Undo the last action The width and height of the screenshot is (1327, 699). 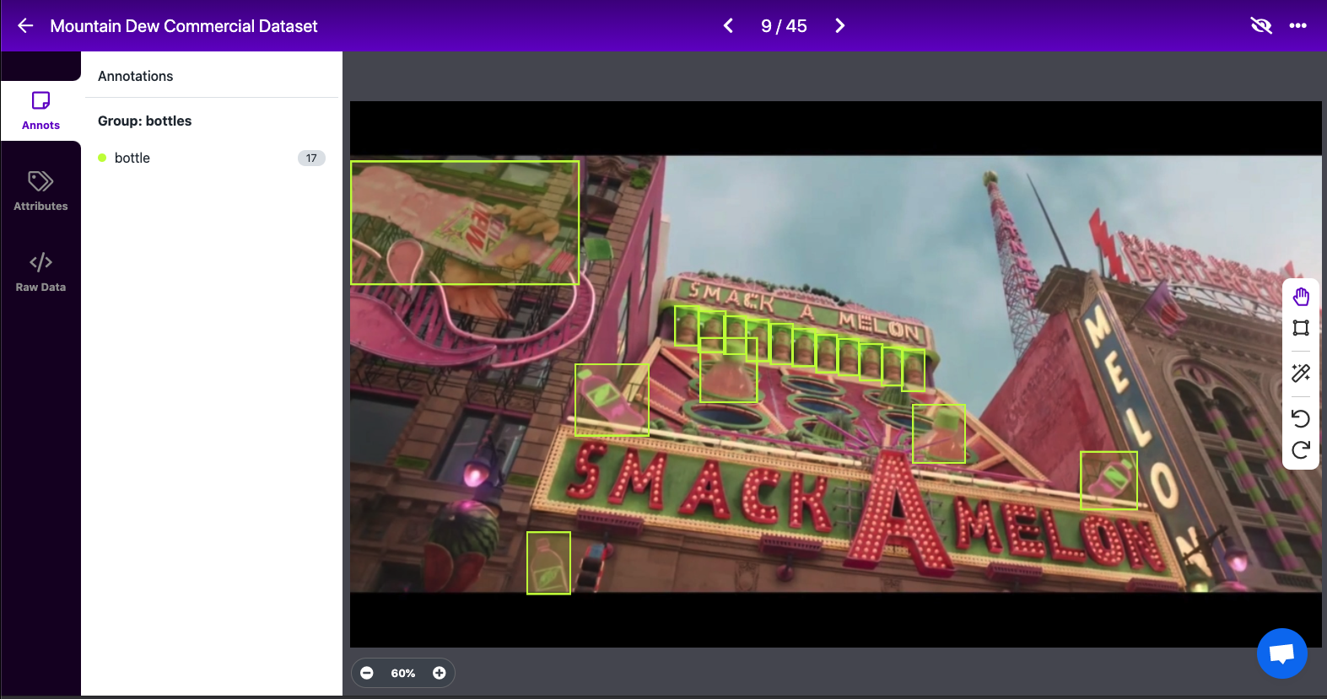coord(1301,418)
